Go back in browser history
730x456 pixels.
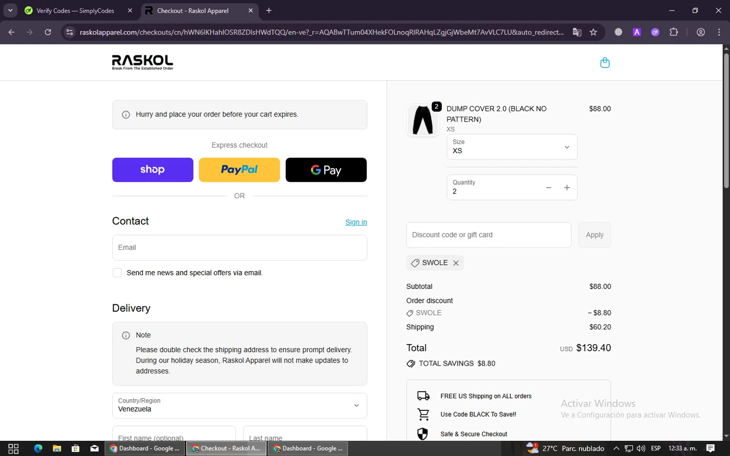coord(12,32)
